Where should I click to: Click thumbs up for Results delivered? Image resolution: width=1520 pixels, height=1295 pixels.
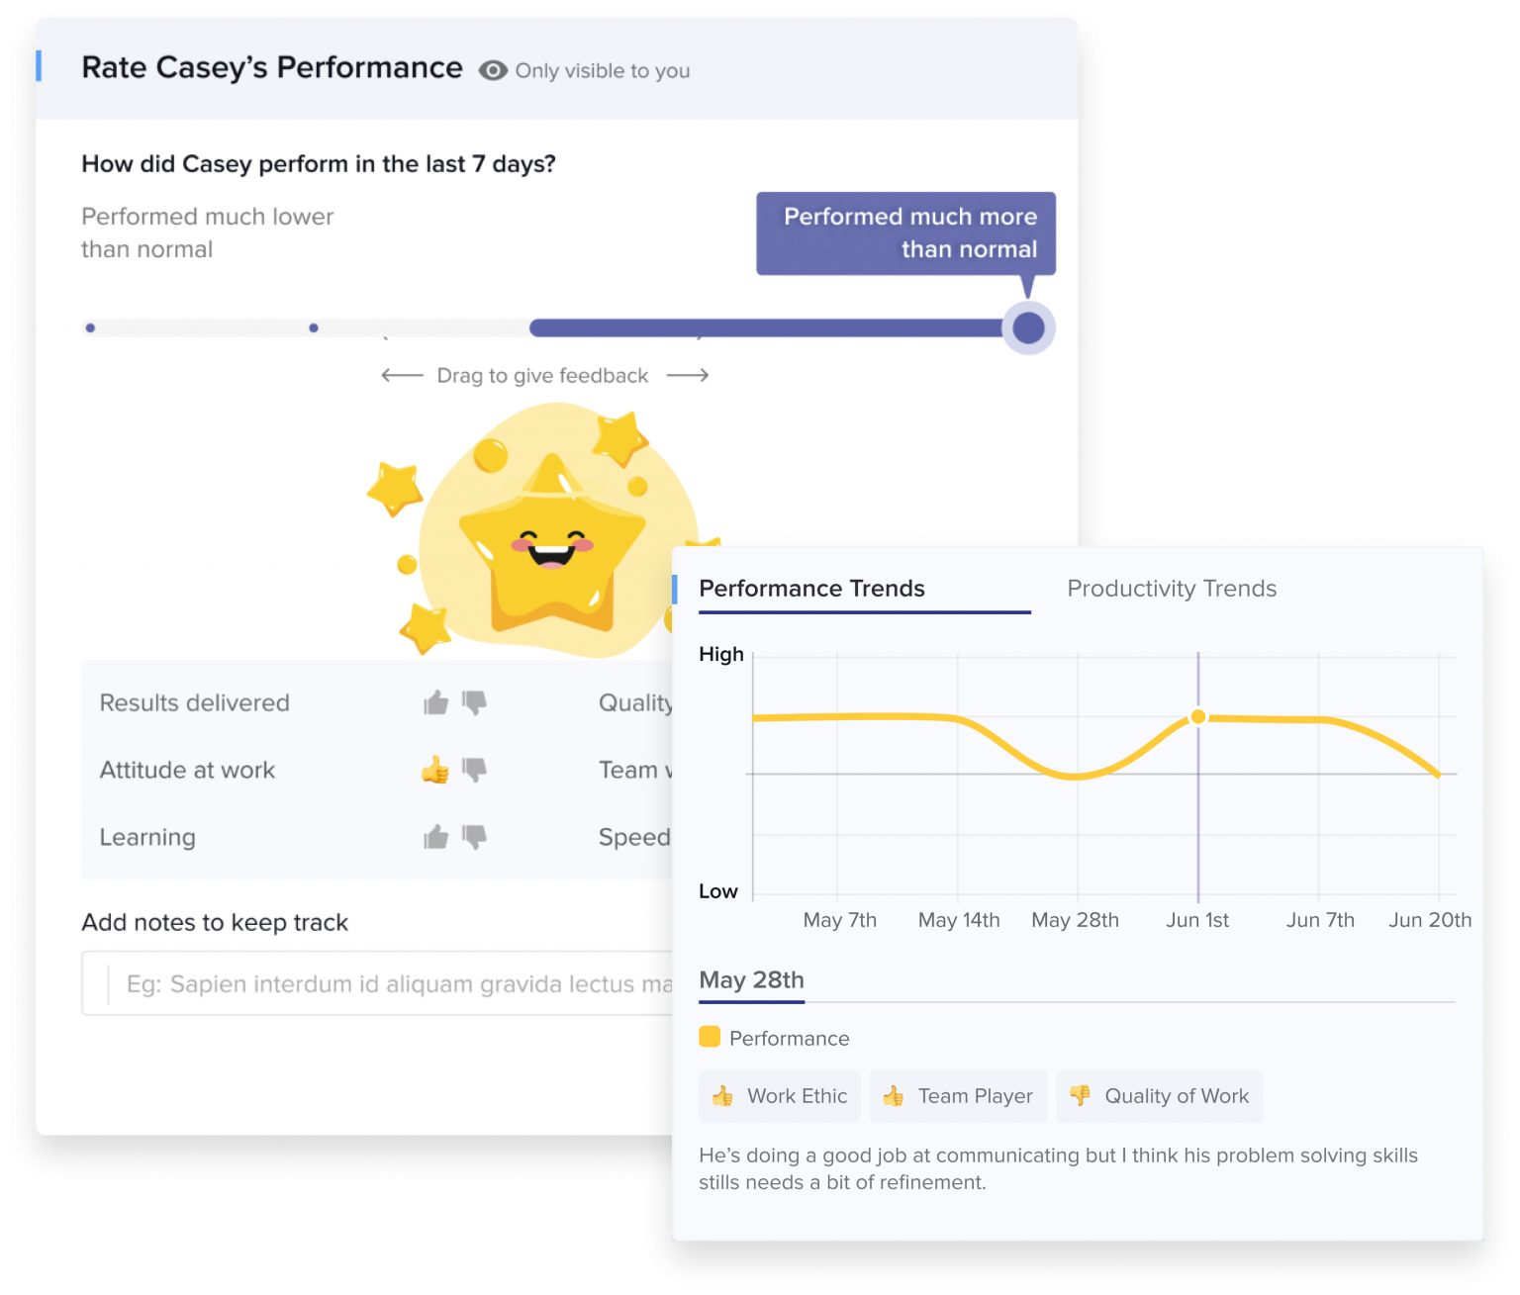[x=435, y=703]
